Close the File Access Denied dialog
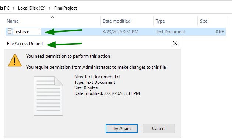 point(175,43)
